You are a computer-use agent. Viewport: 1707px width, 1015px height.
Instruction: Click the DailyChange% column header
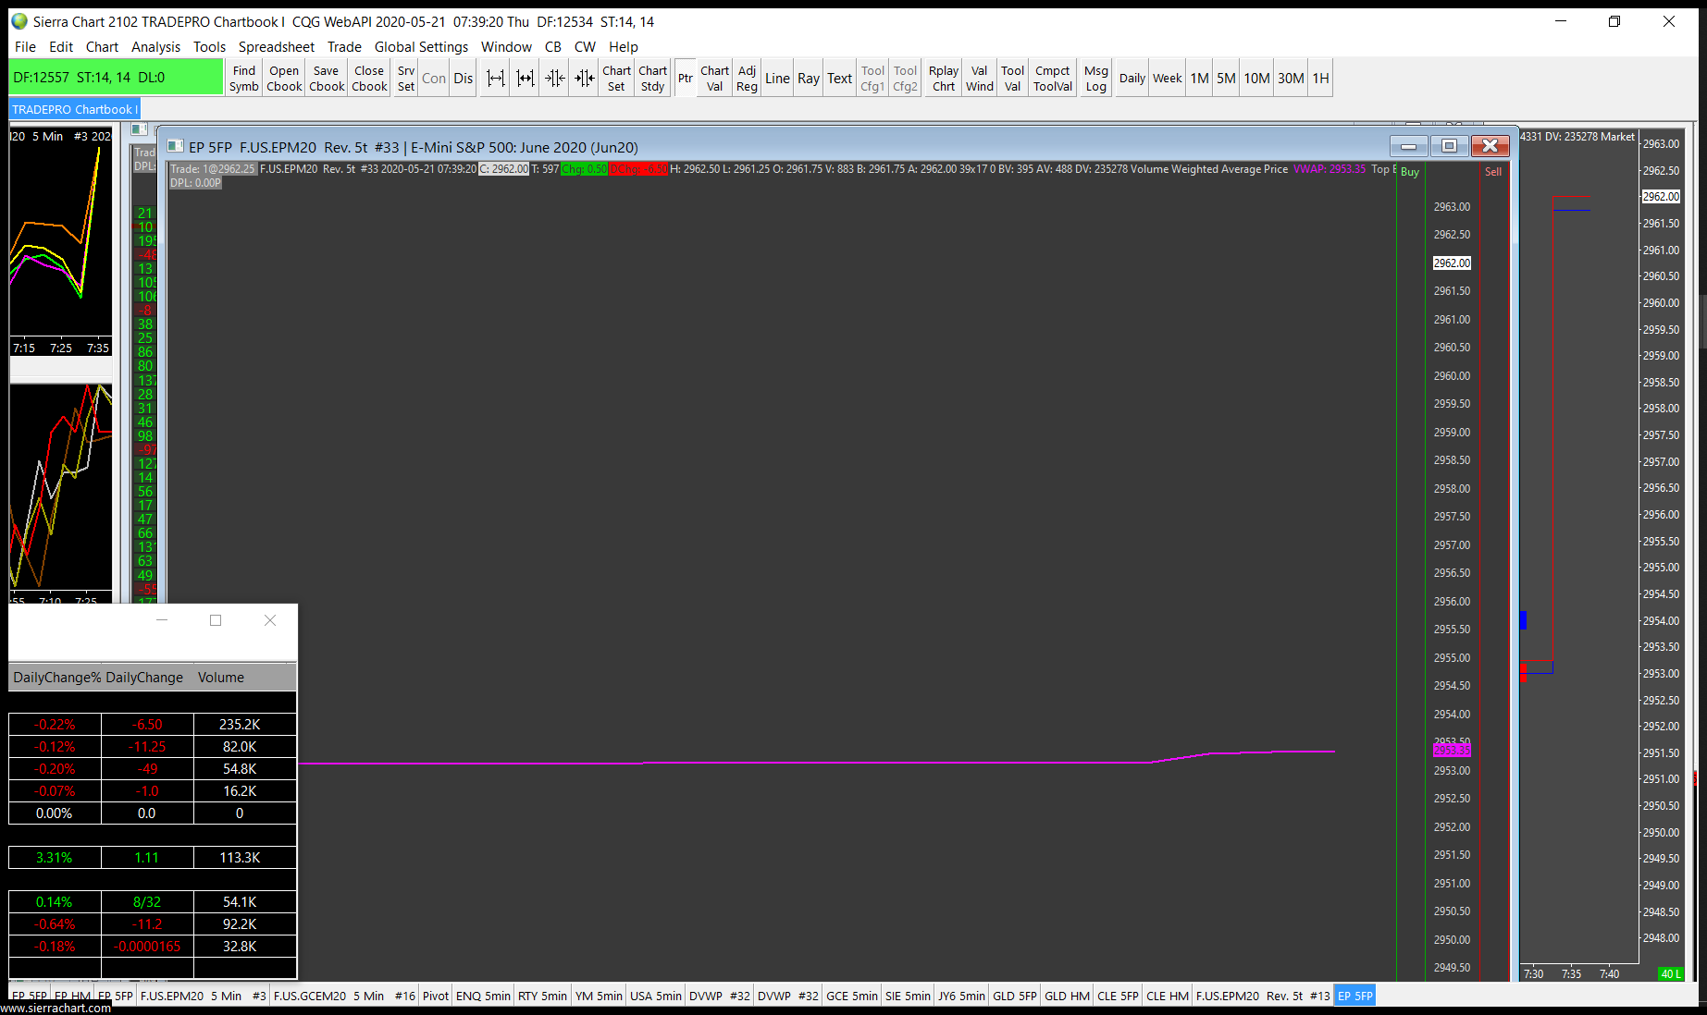[x=56, y=678]
